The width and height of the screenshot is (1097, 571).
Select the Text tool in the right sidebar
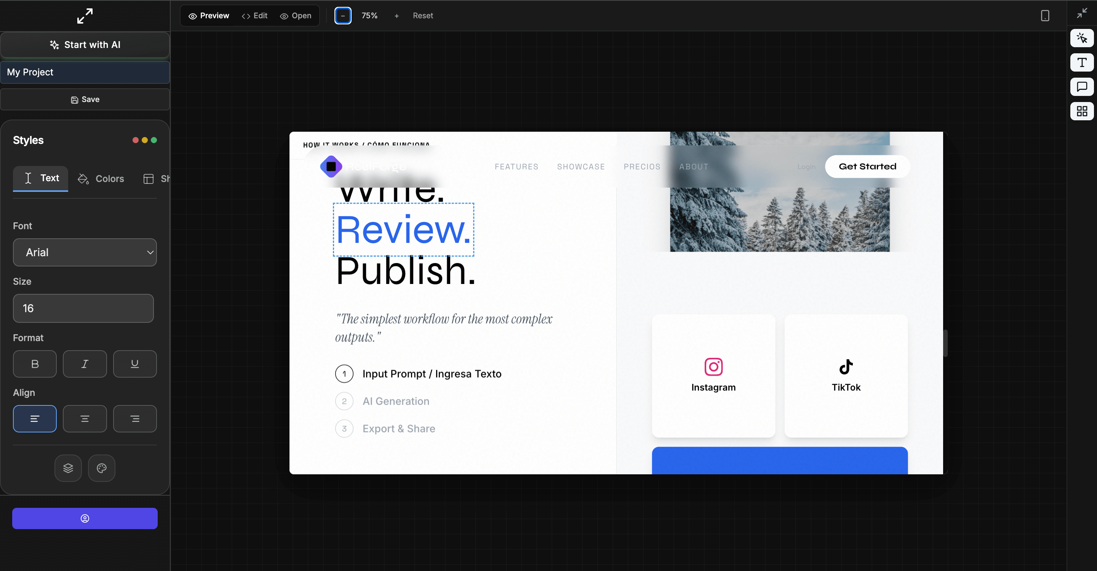point(1082,62)
